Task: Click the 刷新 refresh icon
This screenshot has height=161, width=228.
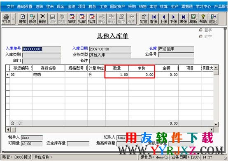Action: coord(193,19)
